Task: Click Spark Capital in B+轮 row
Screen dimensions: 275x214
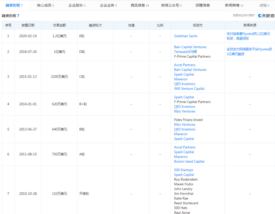Action: (184, 97)
